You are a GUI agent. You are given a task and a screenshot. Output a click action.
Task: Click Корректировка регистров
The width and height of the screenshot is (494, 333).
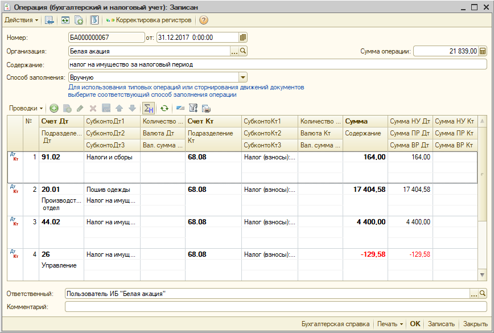(x=149, y=20)
